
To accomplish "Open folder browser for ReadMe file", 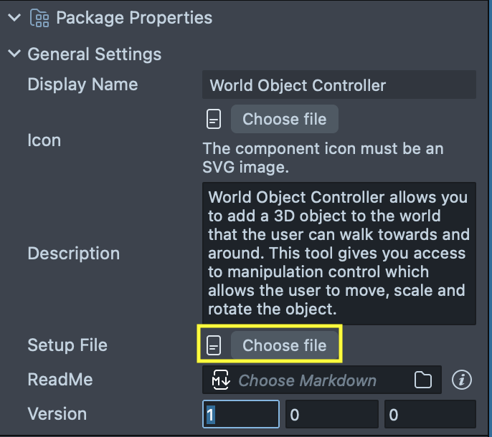I will [x=423, y=380].
